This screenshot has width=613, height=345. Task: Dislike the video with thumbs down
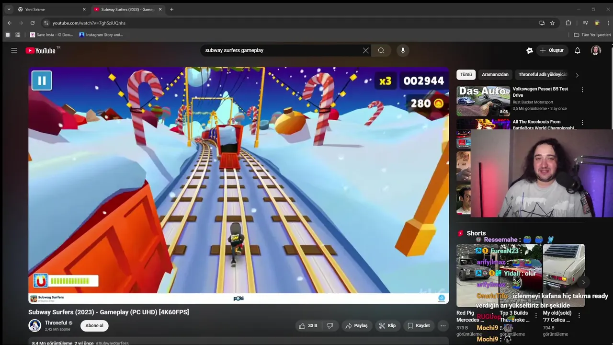330,326
